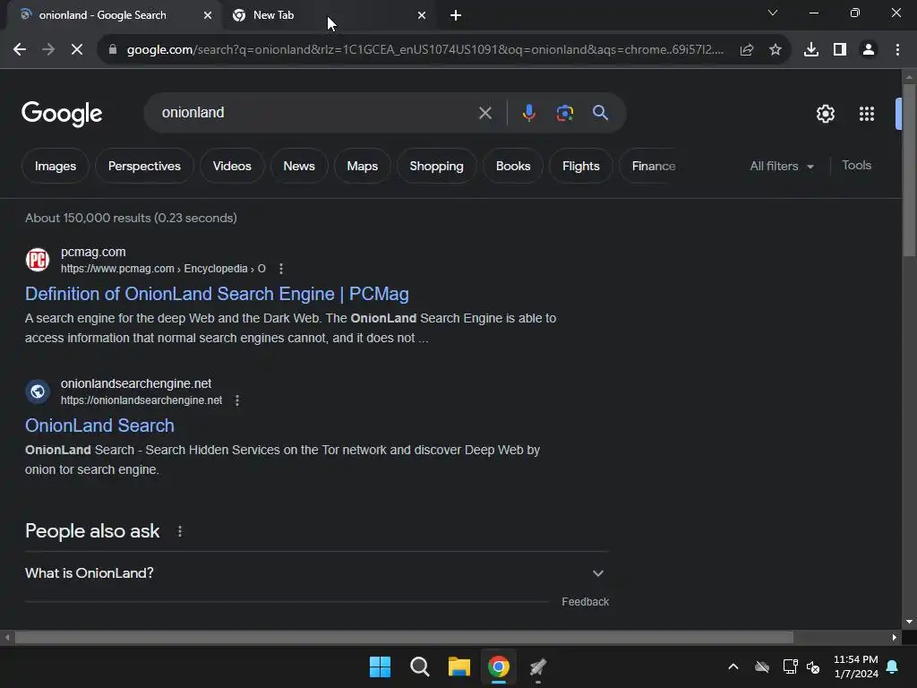917x688 pixels.
Task: Open the Windows Start menu
Action: (x=380, y=666)
